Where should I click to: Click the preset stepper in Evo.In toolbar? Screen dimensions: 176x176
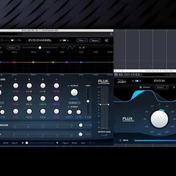[165, 75]
